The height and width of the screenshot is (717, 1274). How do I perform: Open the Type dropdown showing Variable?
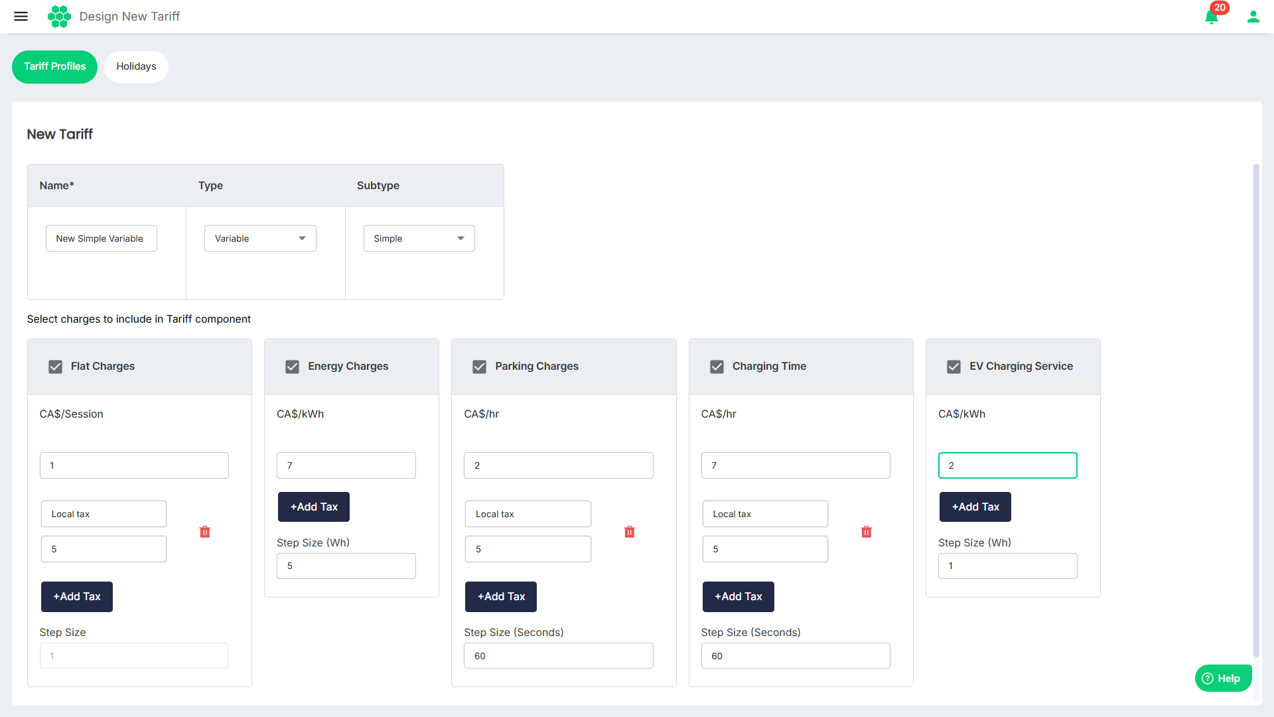[260, 238]
